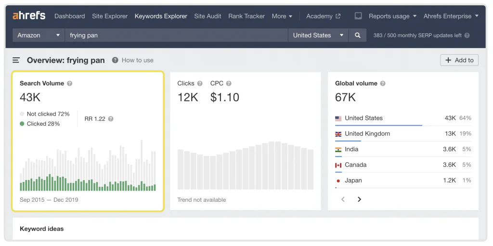Click the Japan flag icon
Viewport: 493px width, 246px height.
tap(338, 181)
